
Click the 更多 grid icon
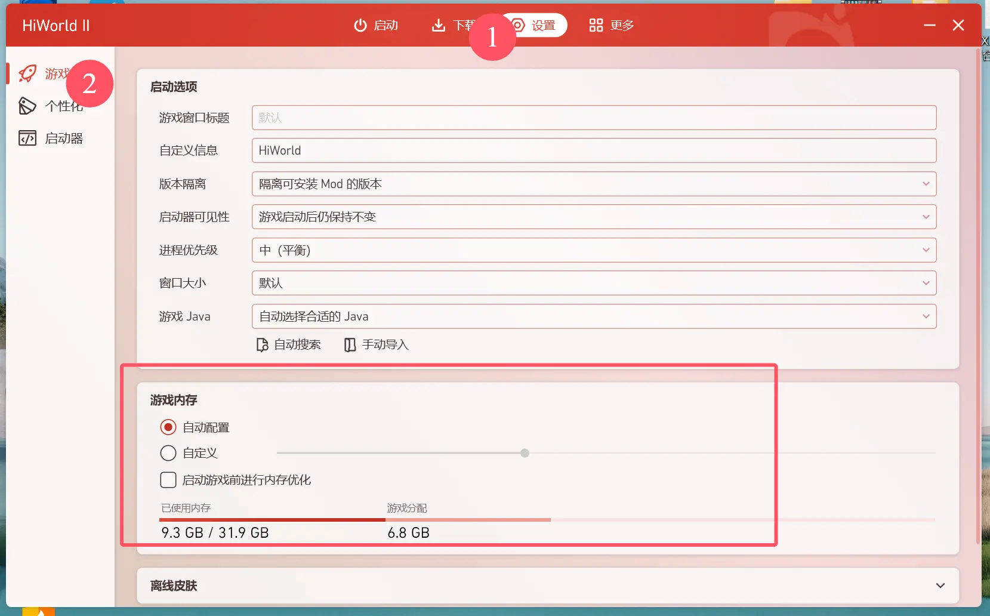pyautogui.click(x=596, y=25)
